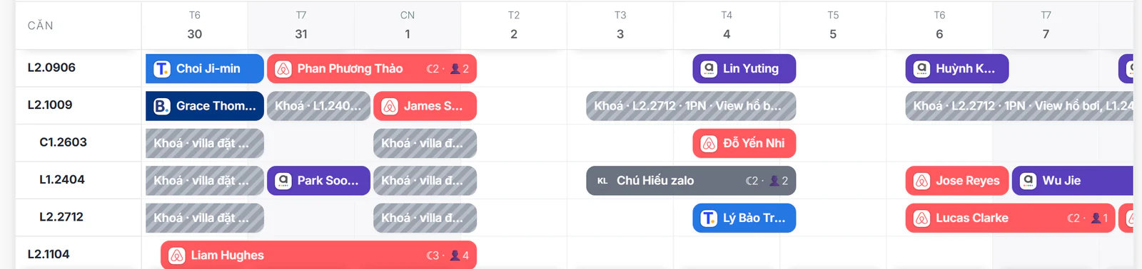Select the Khoá L2.2712 1PN View hồ b... block

(691, 106)
